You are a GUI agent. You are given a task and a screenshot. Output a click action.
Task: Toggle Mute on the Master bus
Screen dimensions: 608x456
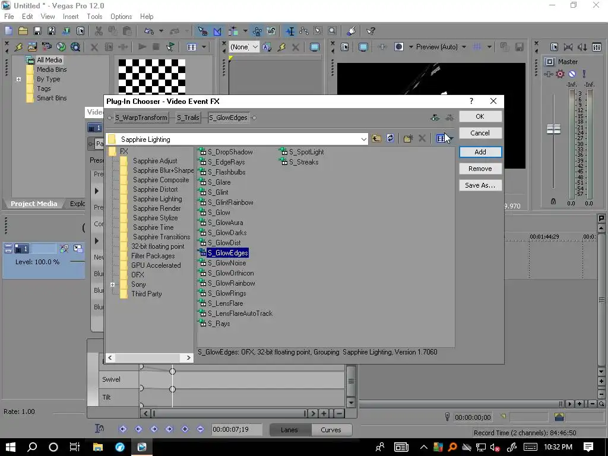572,74
